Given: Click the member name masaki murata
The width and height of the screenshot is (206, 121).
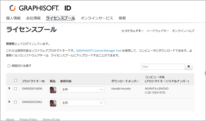Looking at the screenshot, I should point(121,89).
